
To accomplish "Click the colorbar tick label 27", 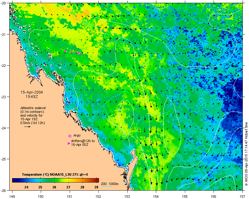I will 68,187.
